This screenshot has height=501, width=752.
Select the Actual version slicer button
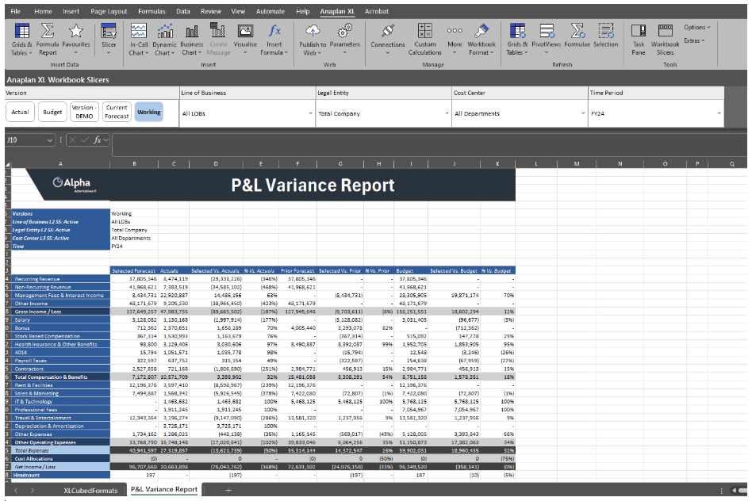(x=20, y=112)
